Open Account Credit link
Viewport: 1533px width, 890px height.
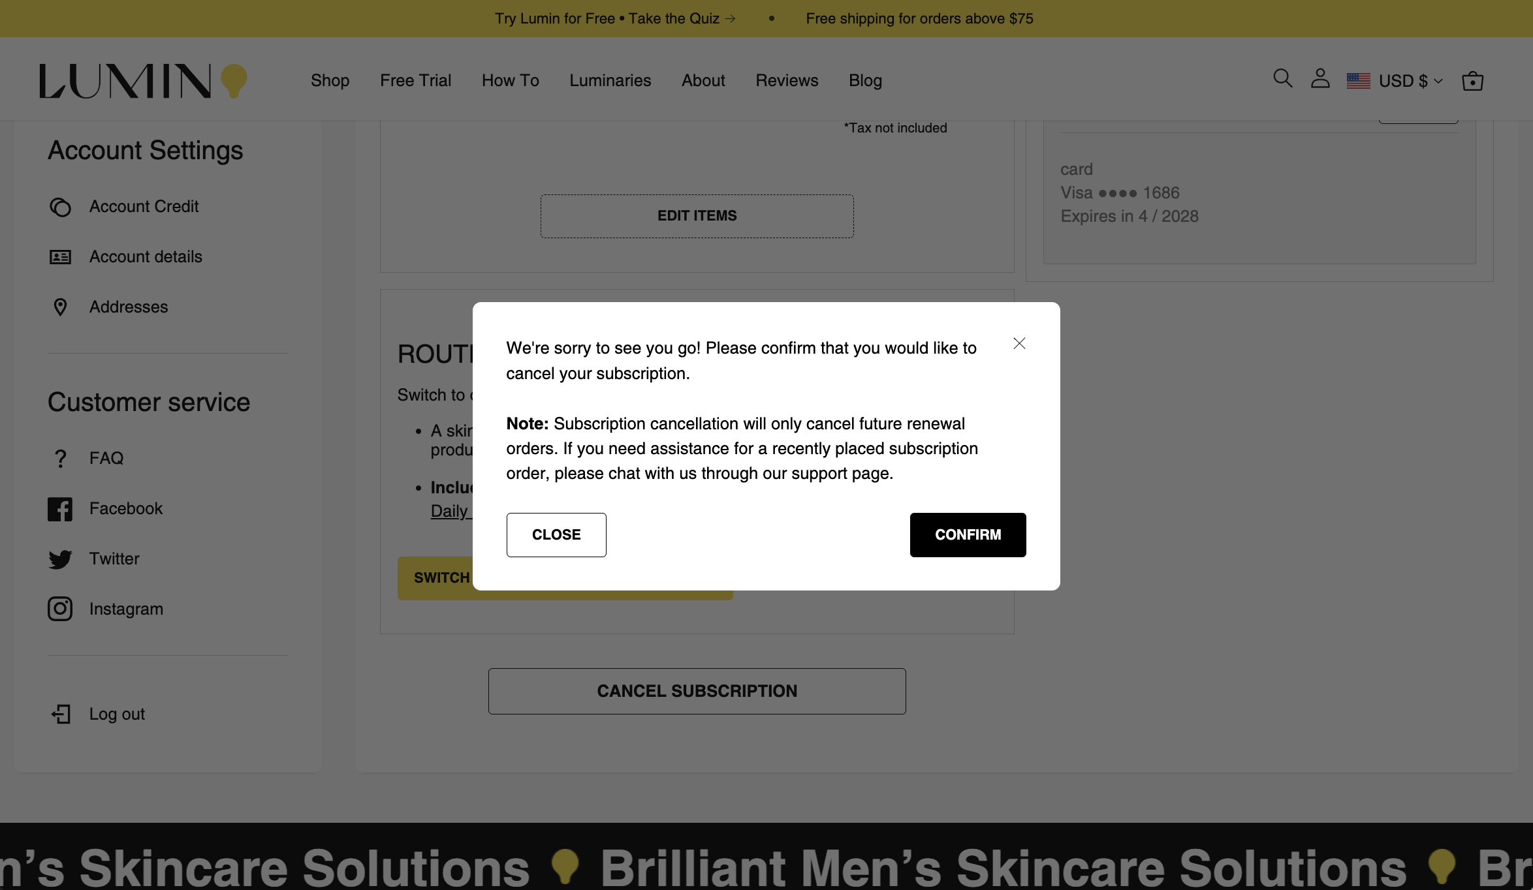tap(144, 207)
